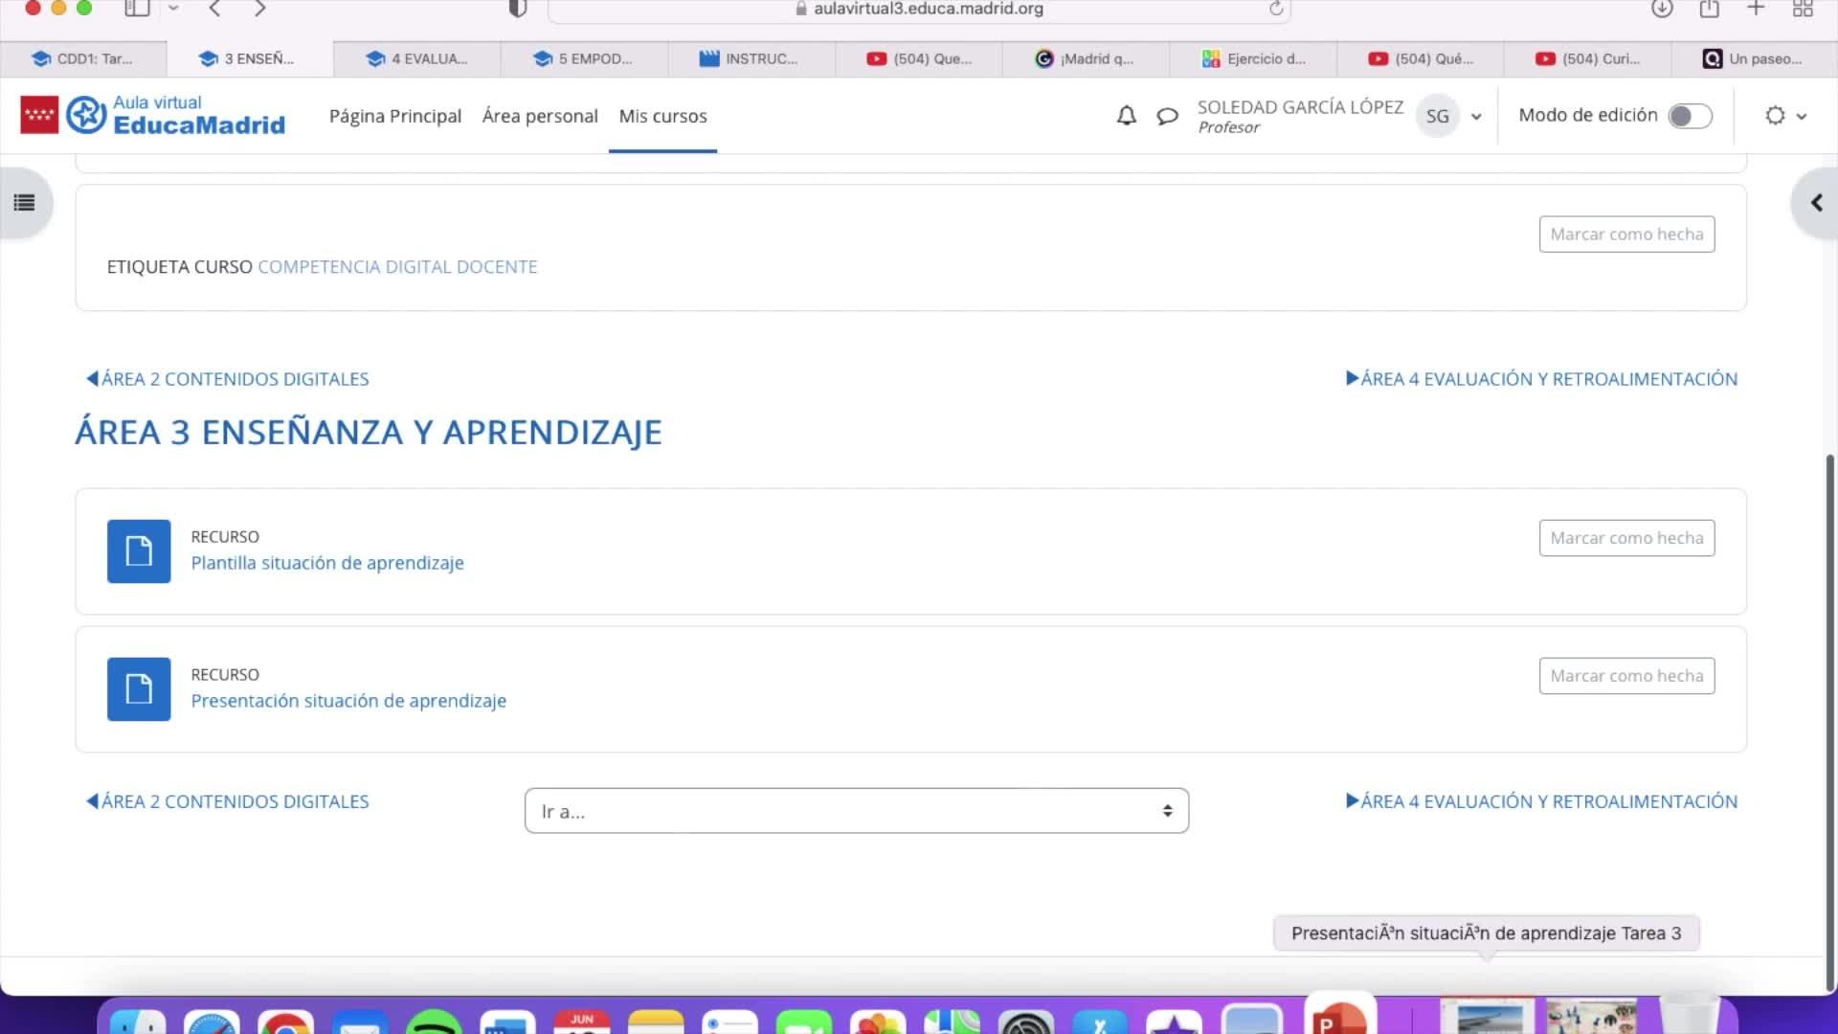Go to ÁREA 4 EVALUACIÓN Y RETROALIMENTACIÓN link at top

[1541, 379]
